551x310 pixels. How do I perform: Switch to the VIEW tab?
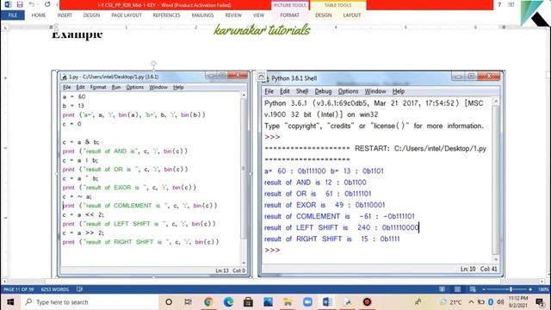[x=258, y=15]
